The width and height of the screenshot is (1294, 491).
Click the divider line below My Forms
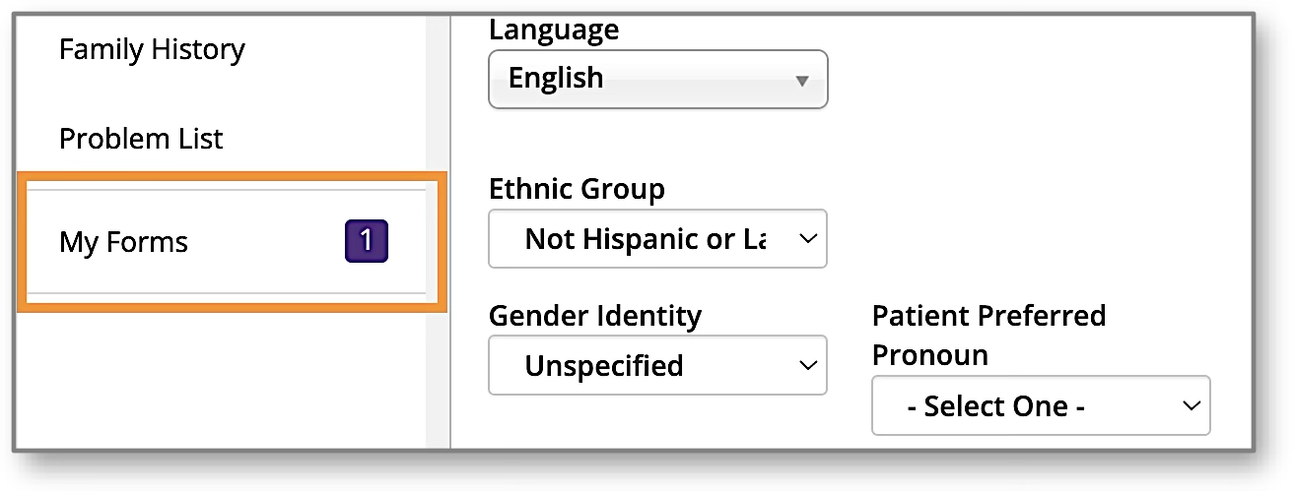225,293
